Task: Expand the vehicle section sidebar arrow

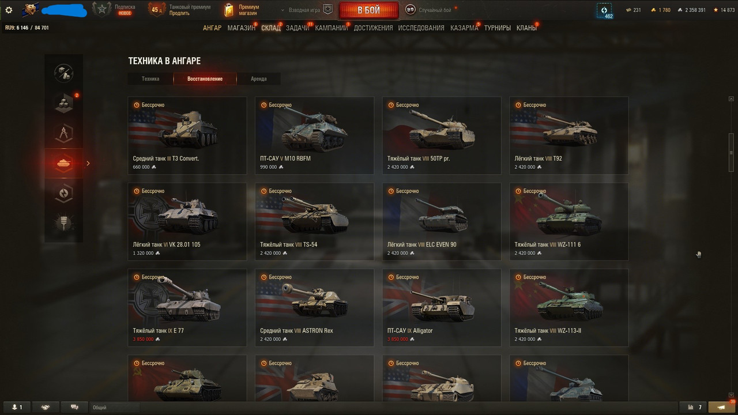Action: (x=88, y=163)
